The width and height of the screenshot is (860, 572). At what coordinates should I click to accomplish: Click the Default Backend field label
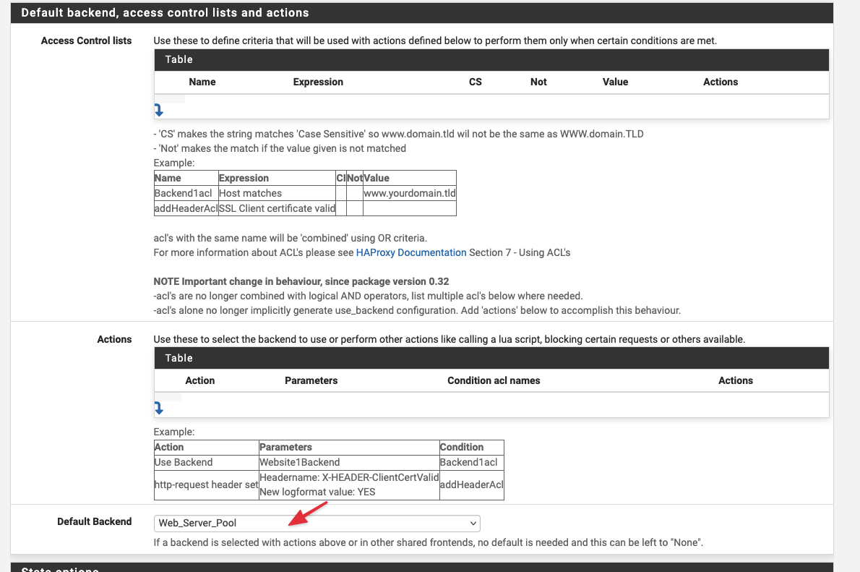click(95, 521)
